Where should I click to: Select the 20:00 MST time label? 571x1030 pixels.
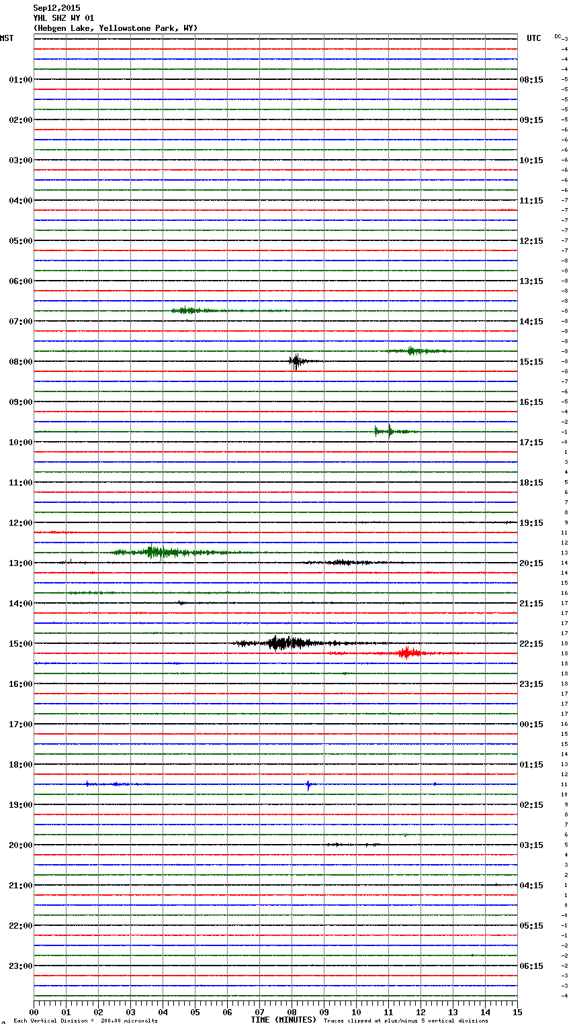click(x=21, y=845)
